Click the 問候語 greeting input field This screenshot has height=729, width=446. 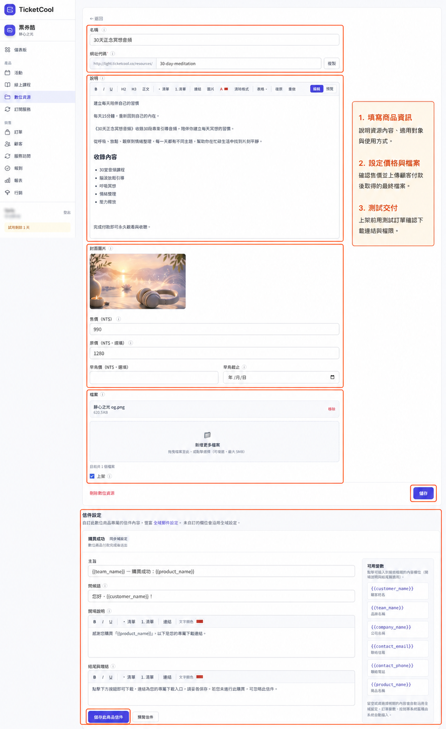pos(221,596)
